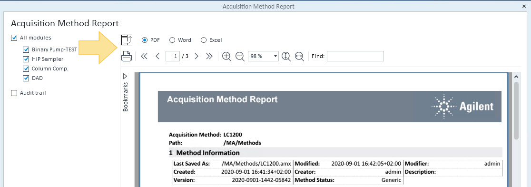531x187 pixels.
Task: Open the 98 % zoom dropdown
Action: pyautogui.click(x=264, y=56)
